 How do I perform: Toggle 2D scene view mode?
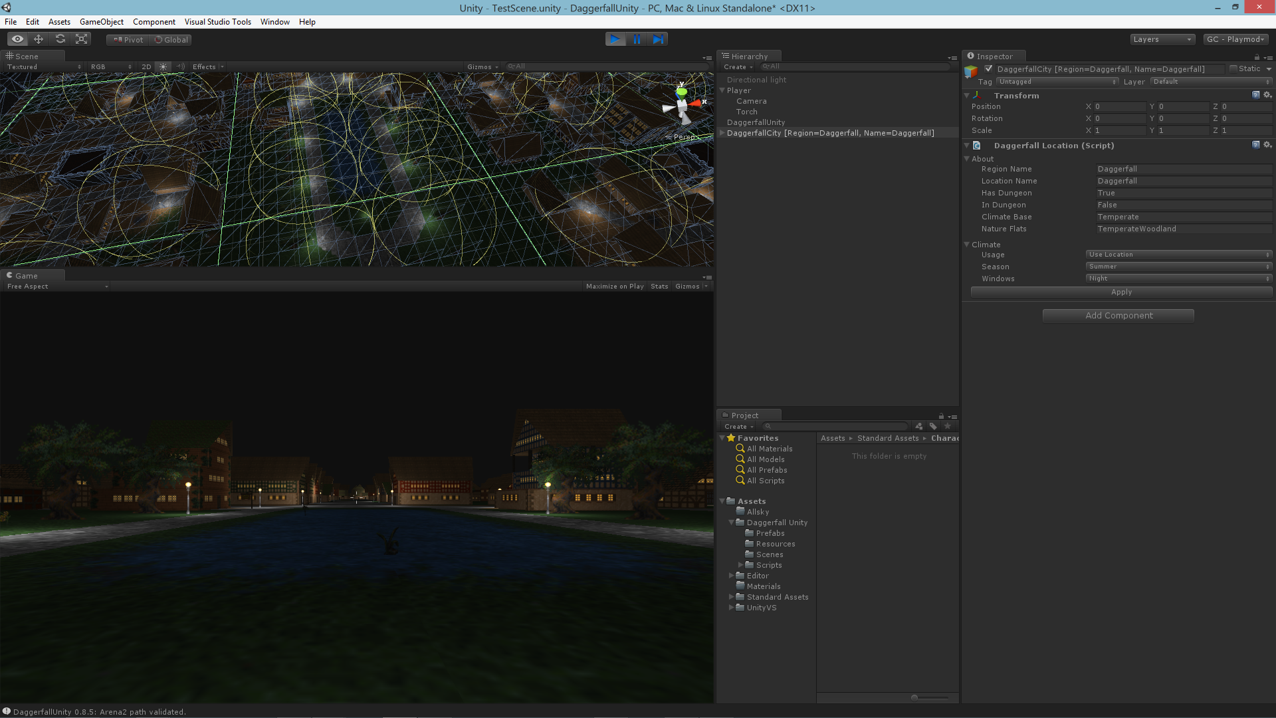point(146,66)
